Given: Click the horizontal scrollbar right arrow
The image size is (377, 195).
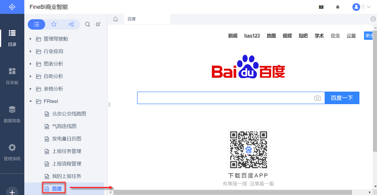Looking at the screenshot, I should coord(370,192).
